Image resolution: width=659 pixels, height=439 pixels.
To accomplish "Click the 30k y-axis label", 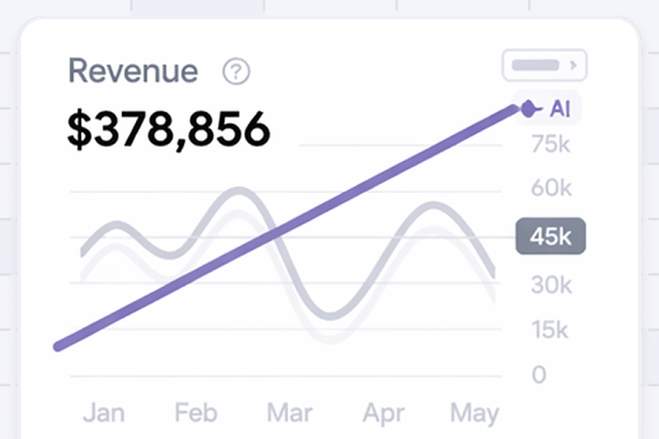I will click(550, 284).
